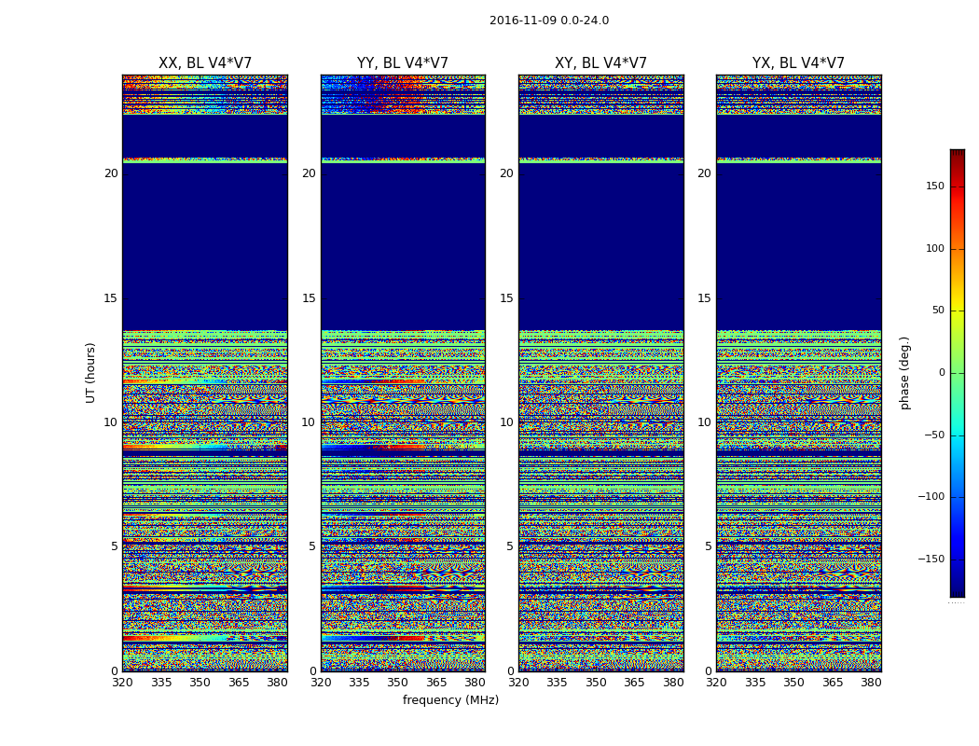This screenshot has height=746, width=979.
Task: Click inside the YY spectrogram panel
Action: 403,373
